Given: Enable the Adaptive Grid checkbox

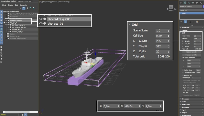Looking at the screenshot, I should click(x=183, y=75).
